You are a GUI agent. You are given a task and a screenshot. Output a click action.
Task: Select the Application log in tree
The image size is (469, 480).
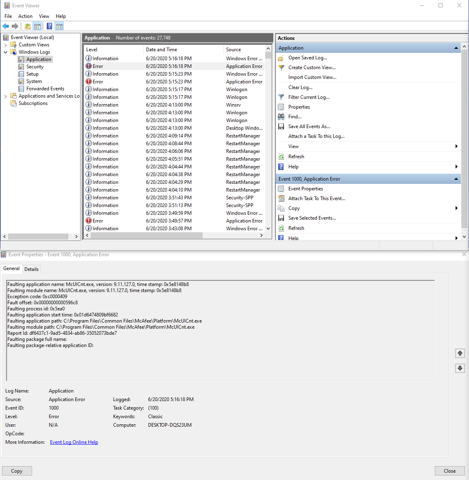[39, 59]
